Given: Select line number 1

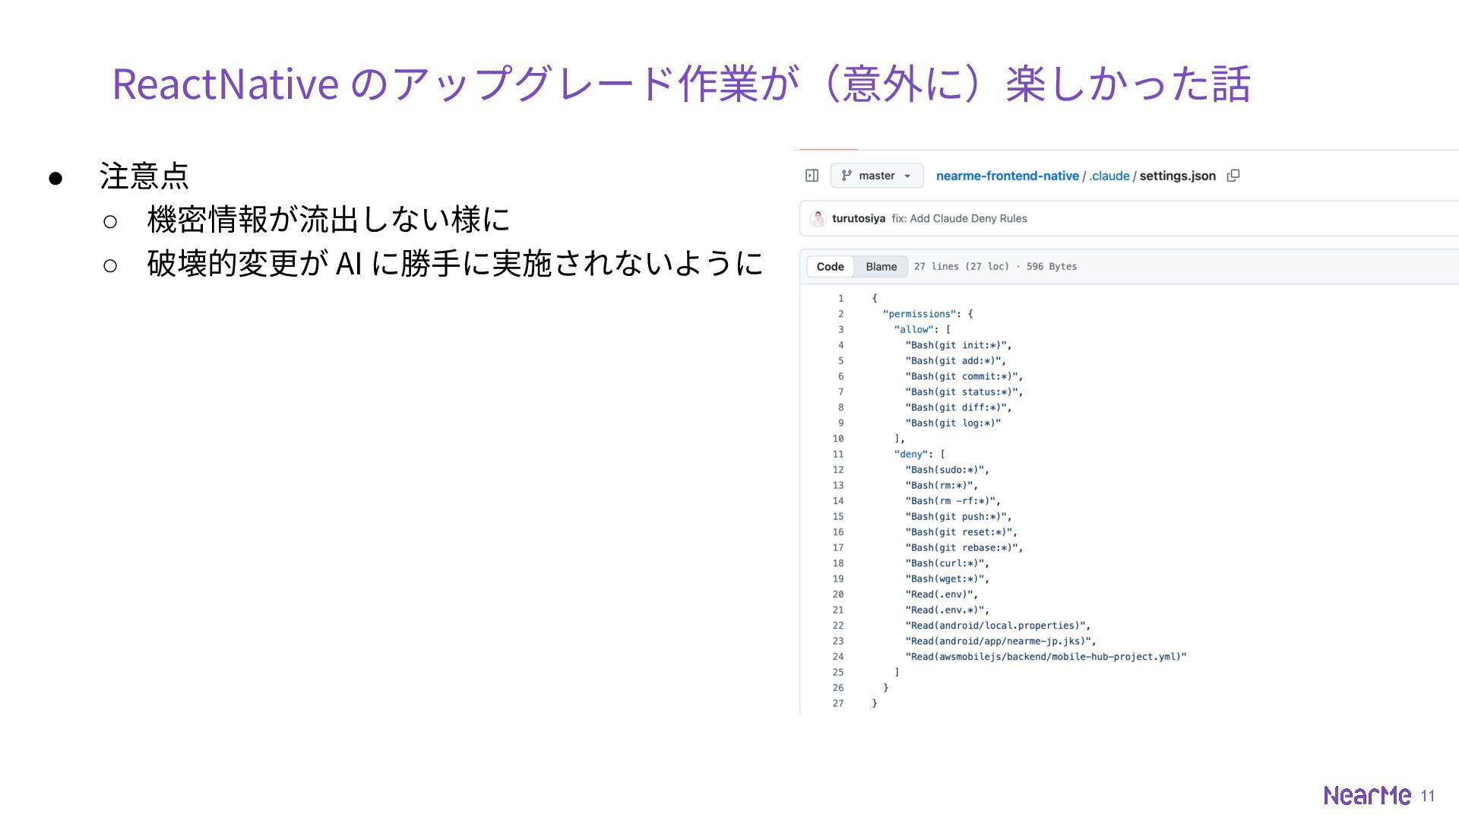Looking at the screenshot, I should (840, 298).
